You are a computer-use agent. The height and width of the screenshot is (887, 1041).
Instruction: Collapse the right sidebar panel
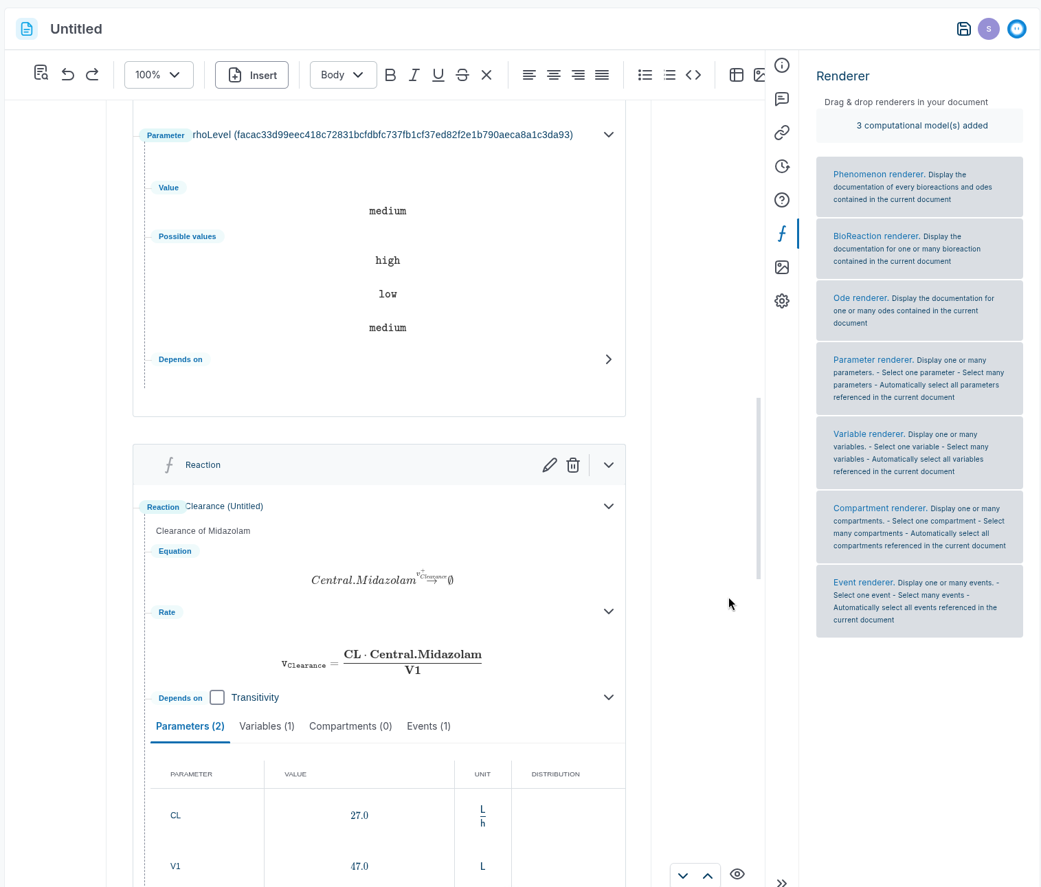[x=782, y=882]
